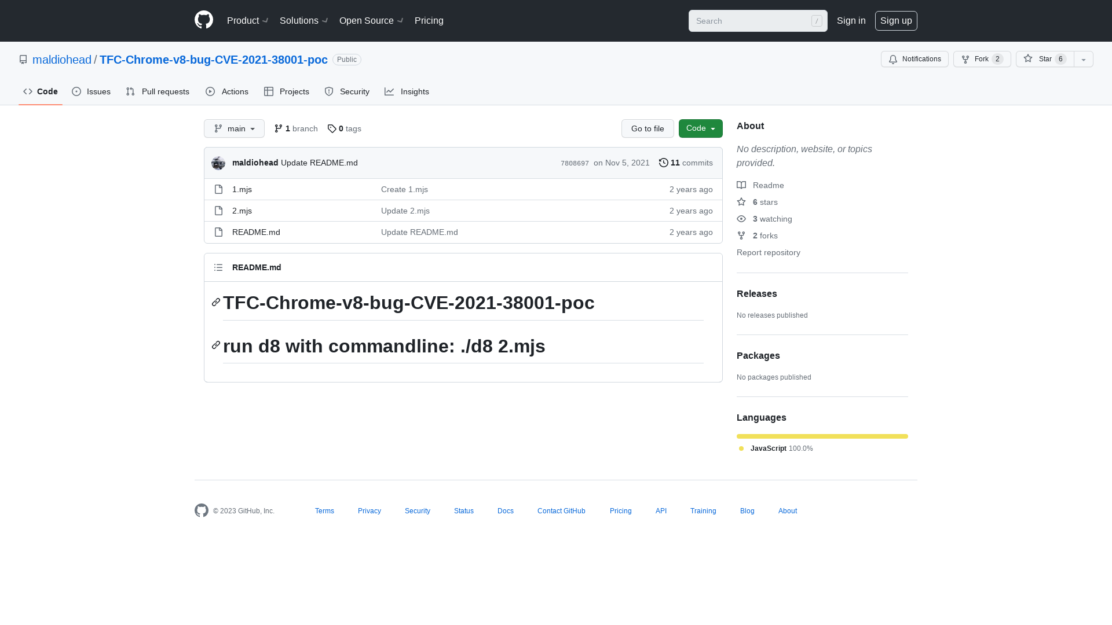Open the Solutions menu

(304, 20)
